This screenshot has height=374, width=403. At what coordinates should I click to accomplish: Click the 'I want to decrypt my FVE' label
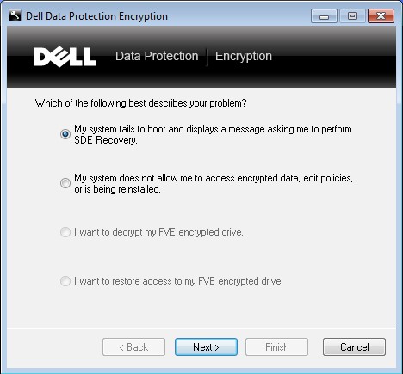(x=158, y=232)
